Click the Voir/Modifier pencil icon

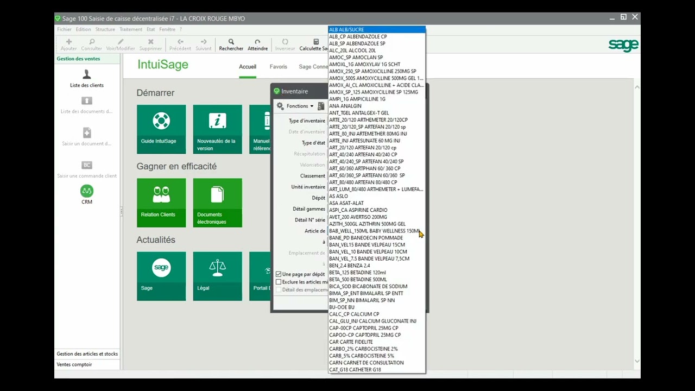tap(121, 42)
